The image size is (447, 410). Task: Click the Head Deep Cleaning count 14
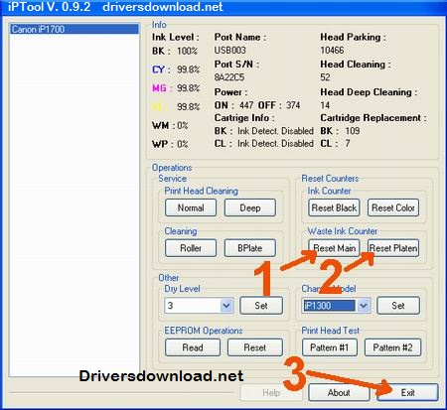tap(325, 105)
